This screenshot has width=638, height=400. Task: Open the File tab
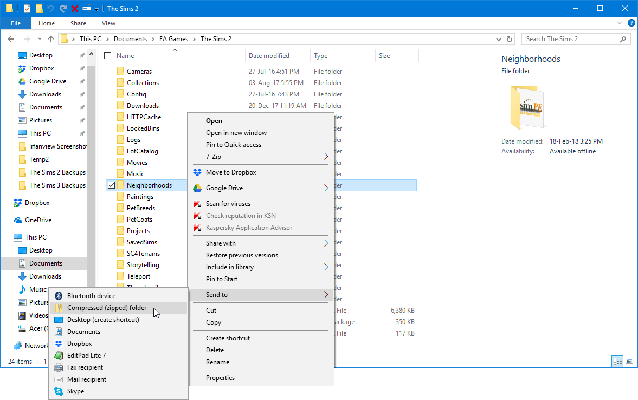[16, 23]
